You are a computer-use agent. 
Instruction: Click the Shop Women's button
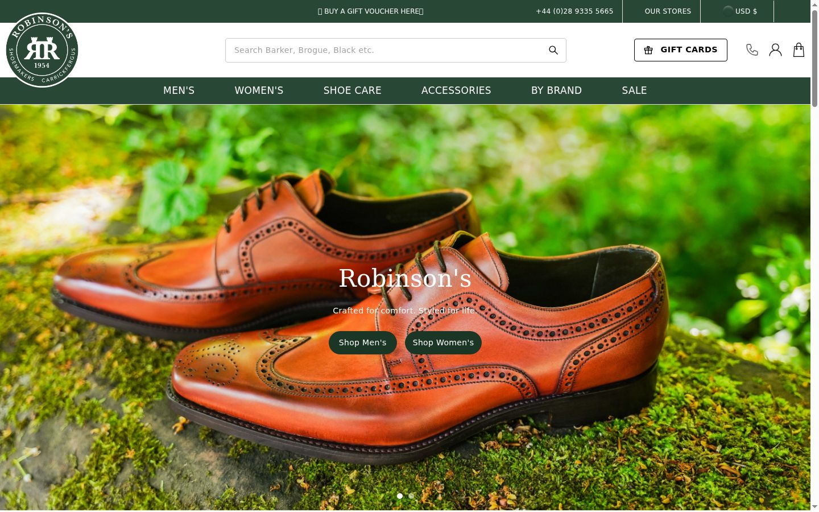coord(443,342)
